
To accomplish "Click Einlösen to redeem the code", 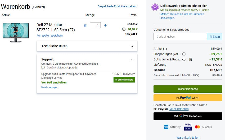I will coord(214,37).
